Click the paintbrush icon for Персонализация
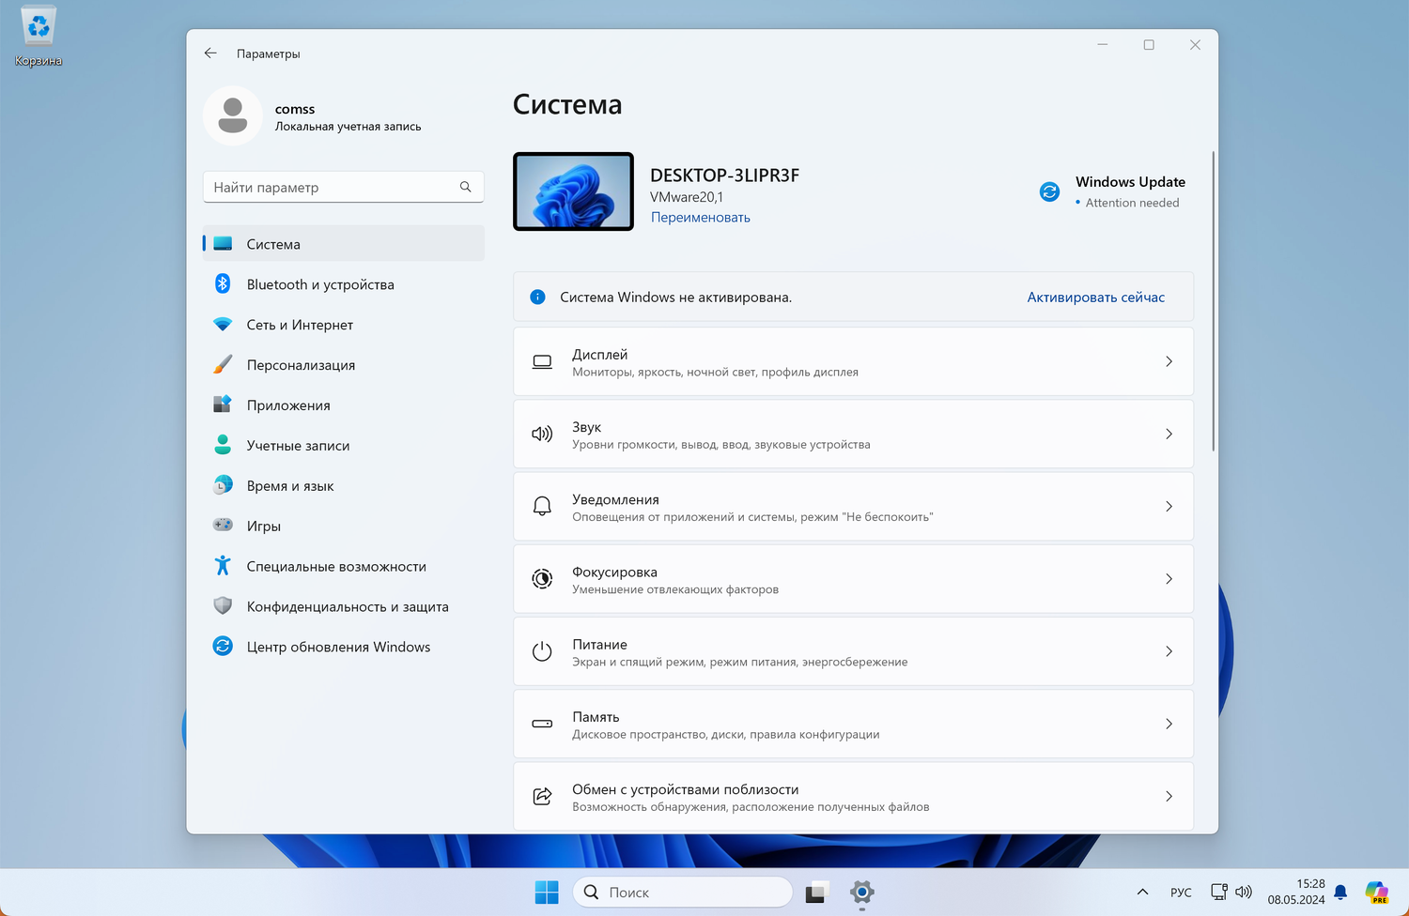1409x916 pixels. pyautogui.click(x=223, y=364)
